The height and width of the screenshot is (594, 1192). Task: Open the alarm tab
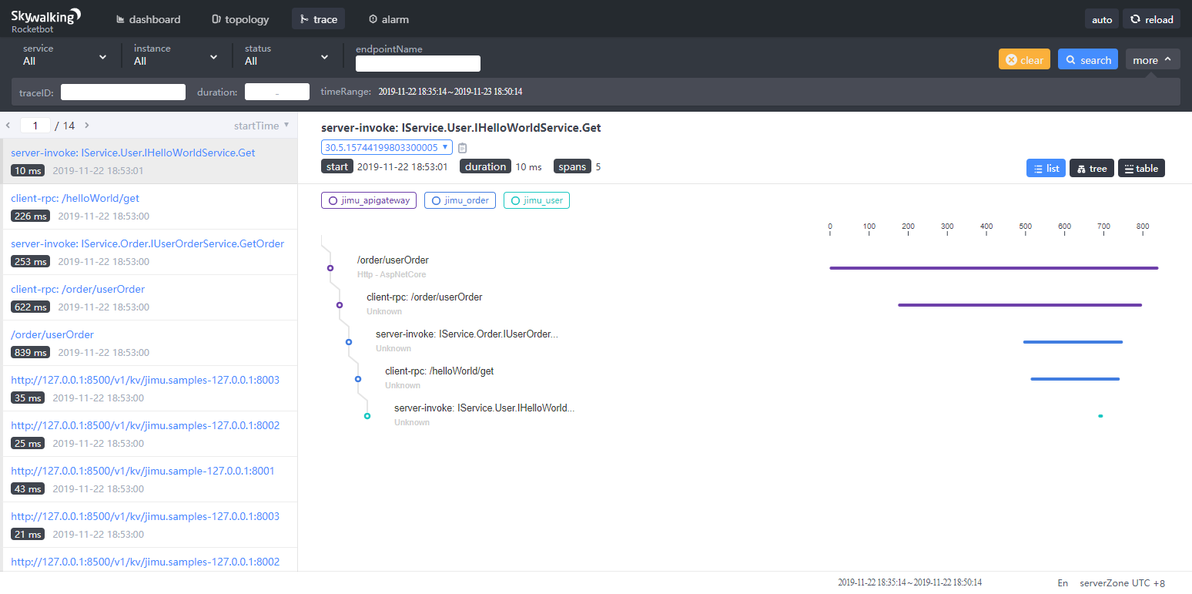point(389,19)
